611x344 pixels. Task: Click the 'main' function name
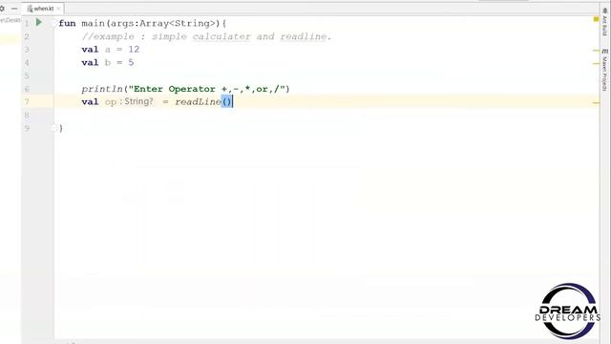point(94,23)
